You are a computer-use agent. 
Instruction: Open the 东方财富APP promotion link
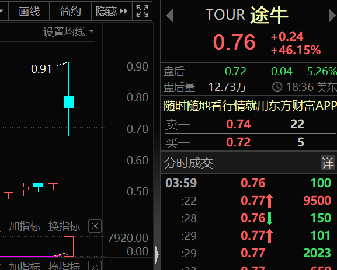(x=250, y=106)
